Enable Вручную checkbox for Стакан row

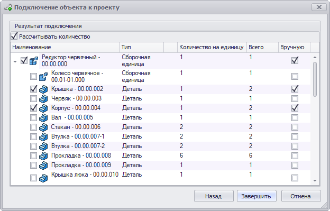(295, 127)
